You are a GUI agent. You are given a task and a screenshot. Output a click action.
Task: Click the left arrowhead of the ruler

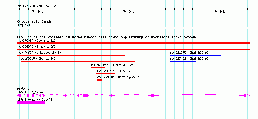(18, 9)
